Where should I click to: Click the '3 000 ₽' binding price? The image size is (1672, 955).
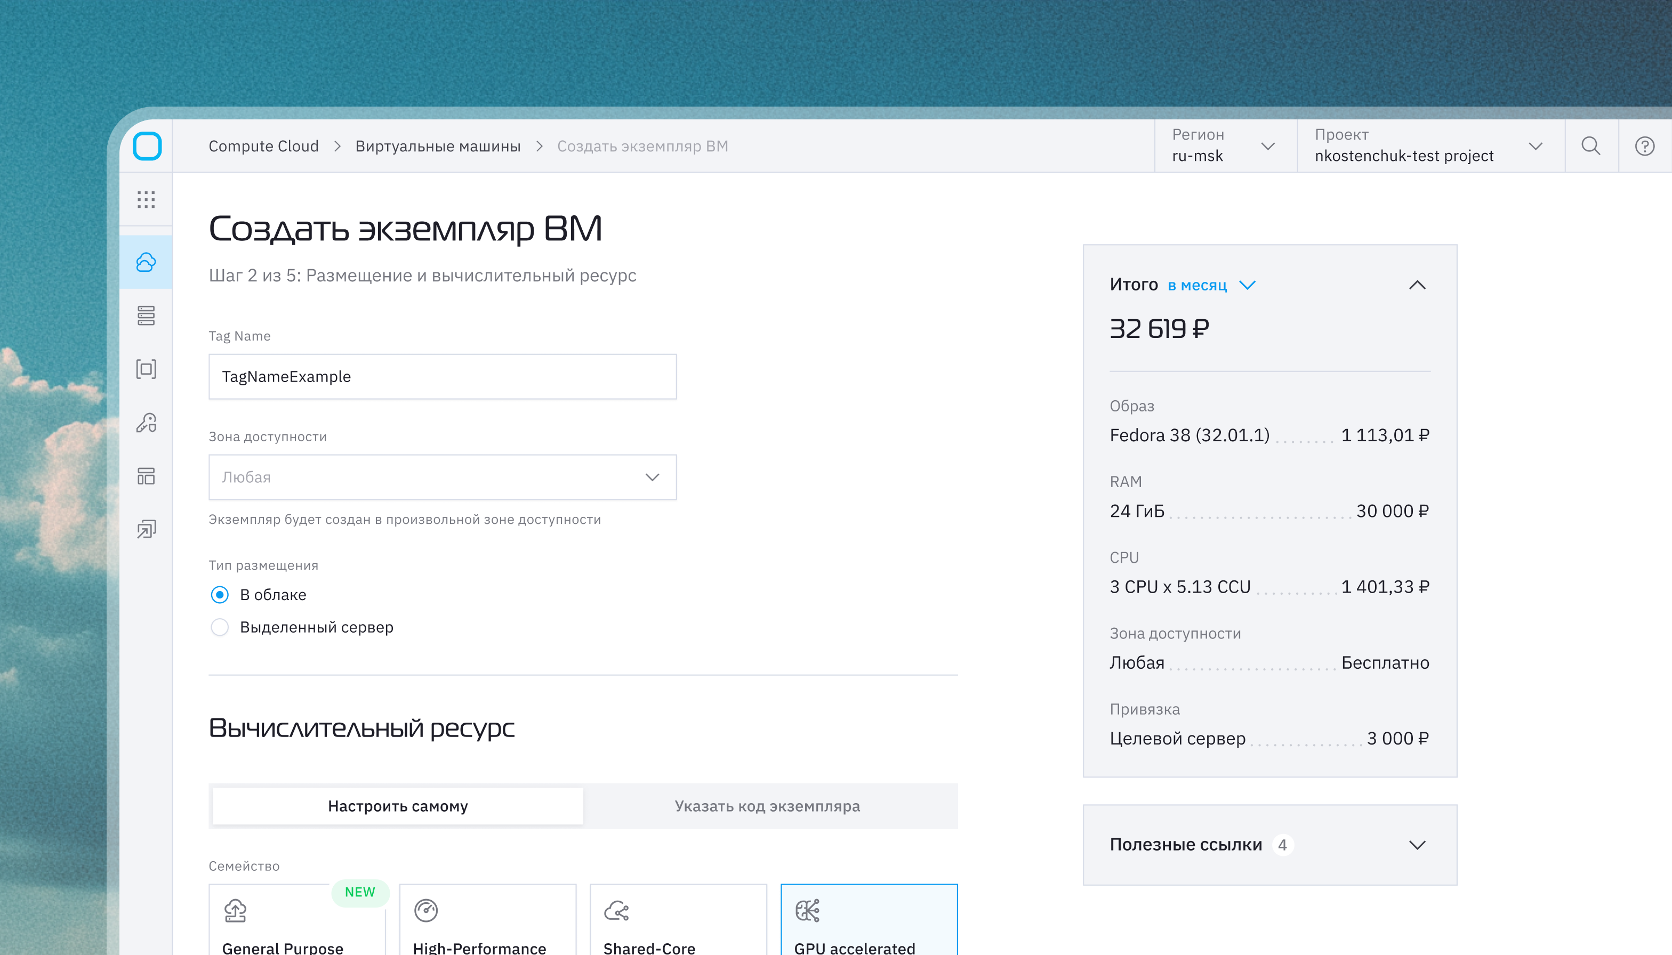(x=1398, y=738)
